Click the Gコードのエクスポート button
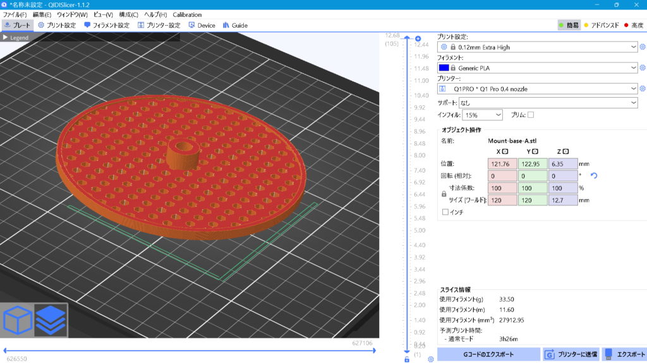 pyautogui.click(x=488, y=354)
